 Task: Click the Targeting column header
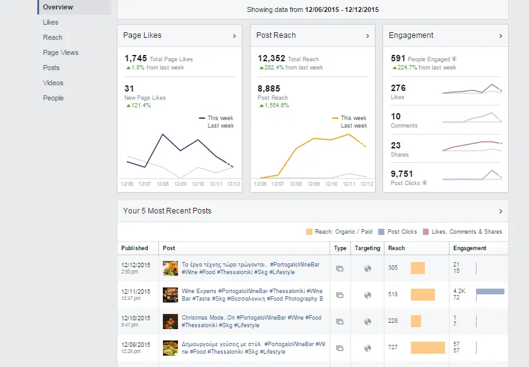click(367, 248)
